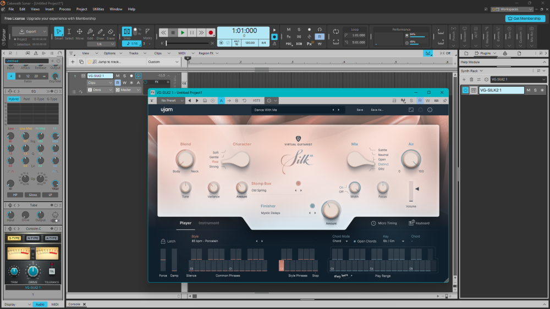The width and height of the screenshot is (550, 309).
Task: Click the Marks flag icon
Action: (147, 31)
